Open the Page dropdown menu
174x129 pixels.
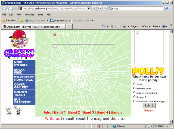coord(135,26)
